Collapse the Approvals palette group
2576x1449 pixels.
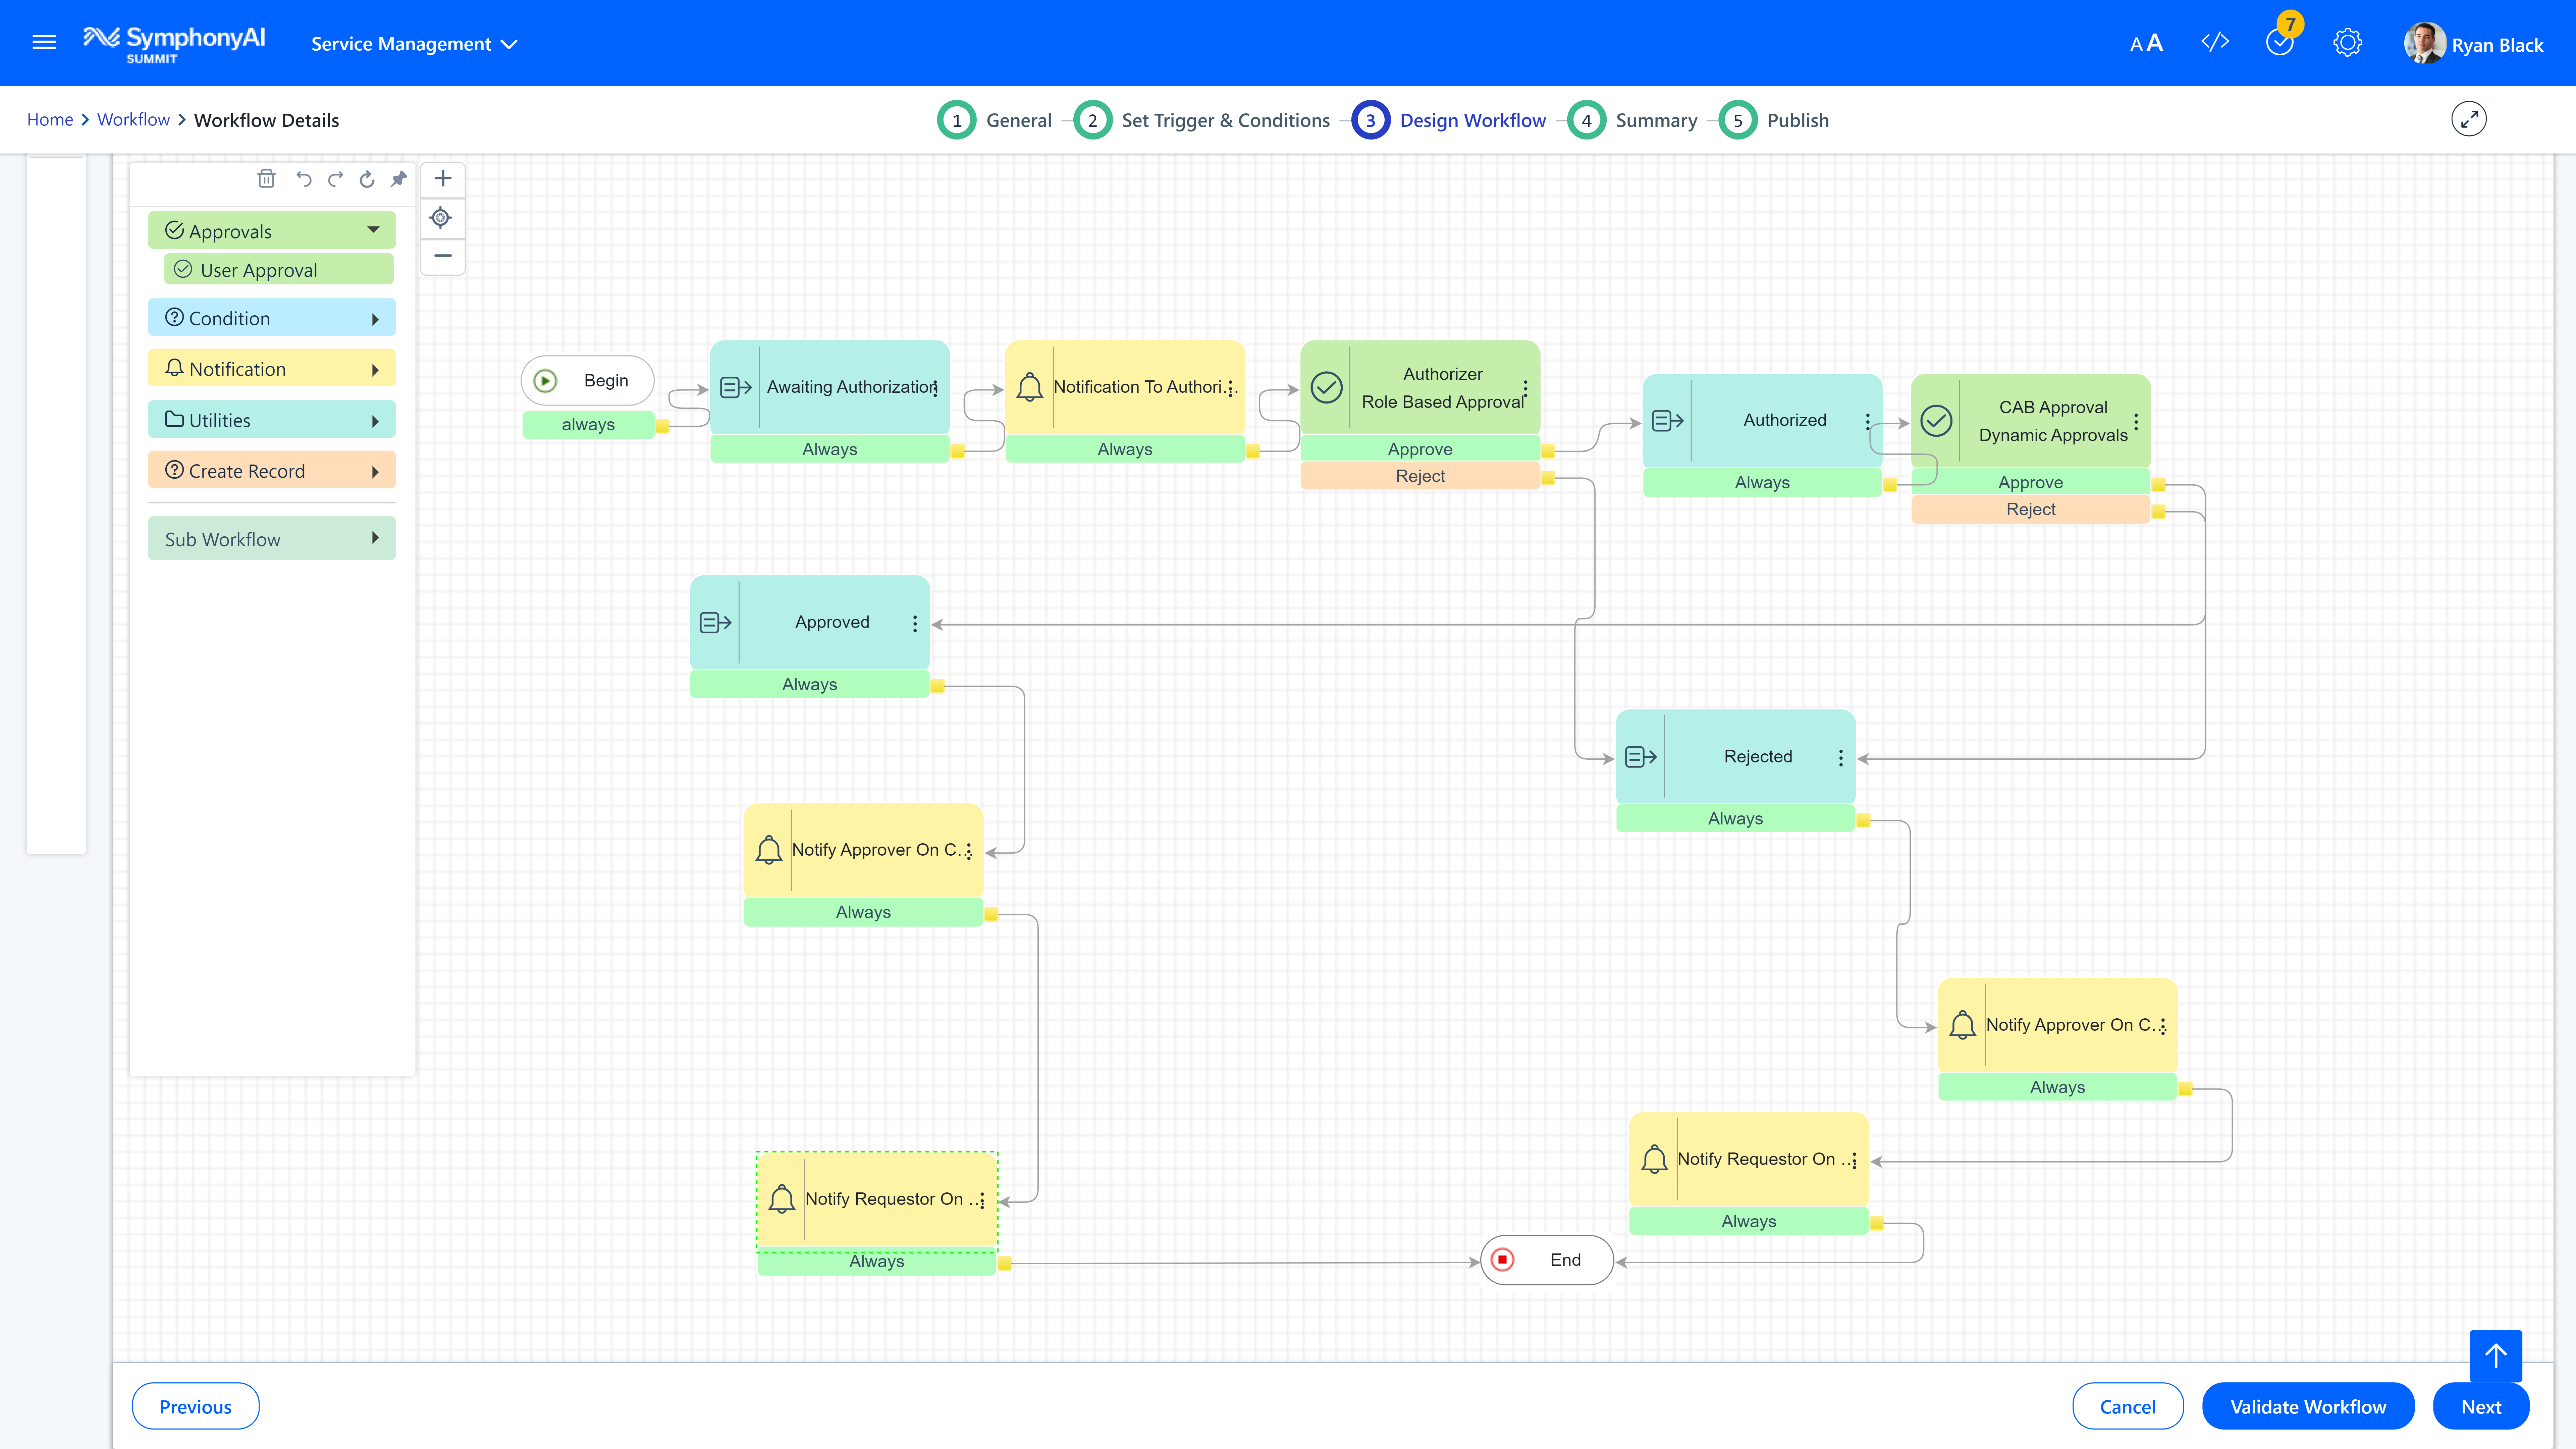(x=272, y=231)
